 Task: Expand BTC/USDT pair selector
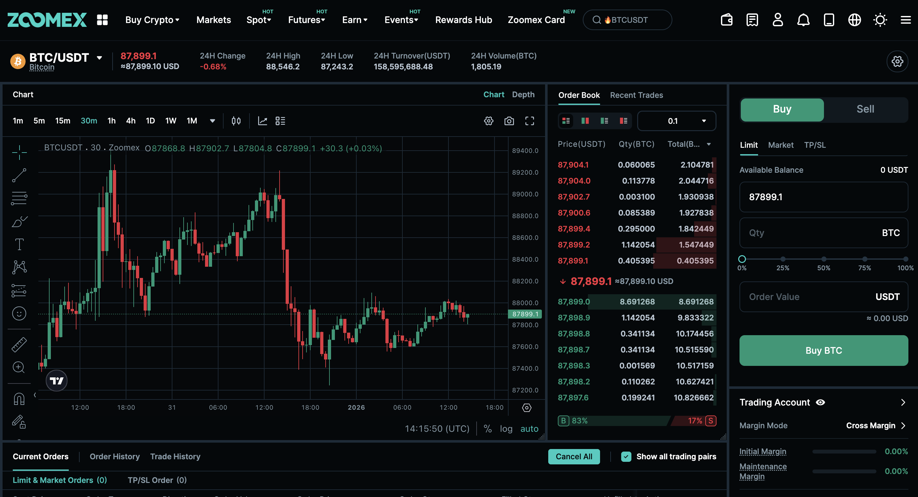point(99,58)
